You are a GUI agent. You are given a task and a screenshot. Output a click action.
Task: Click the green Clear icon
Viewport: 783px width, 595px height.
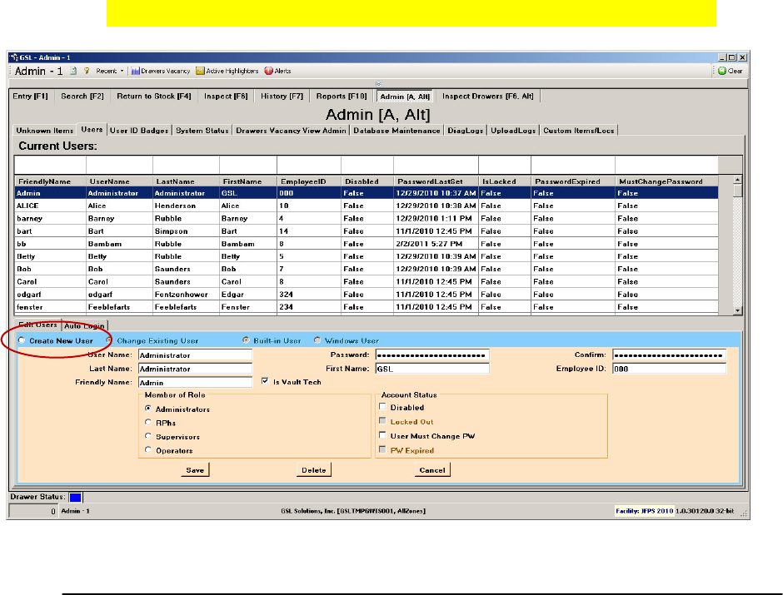click(x=722, y=72)
